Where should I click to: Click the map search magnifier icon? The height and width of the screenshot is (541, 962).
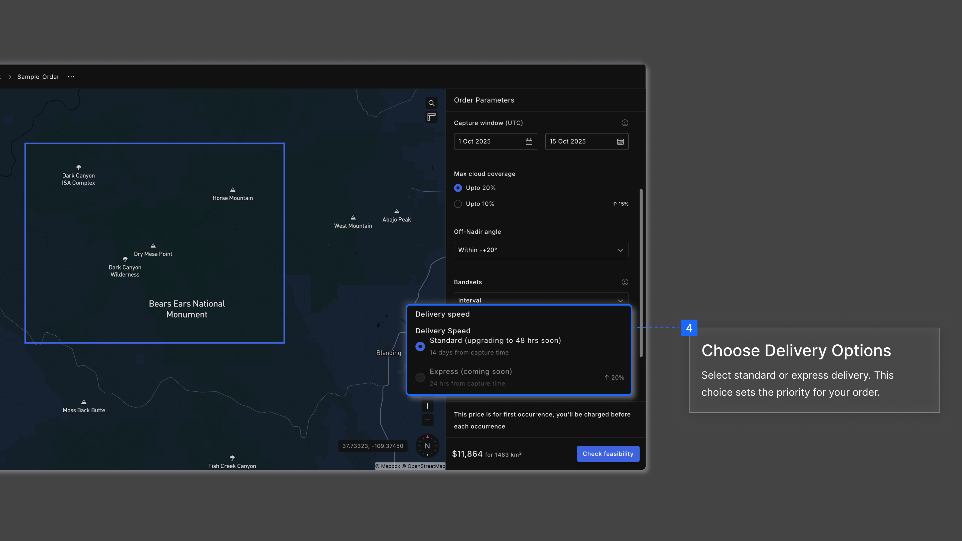[431, 103]
